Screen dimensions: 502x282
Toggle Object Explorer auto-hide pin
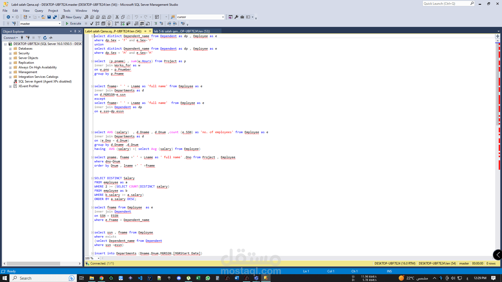[75, 31]
